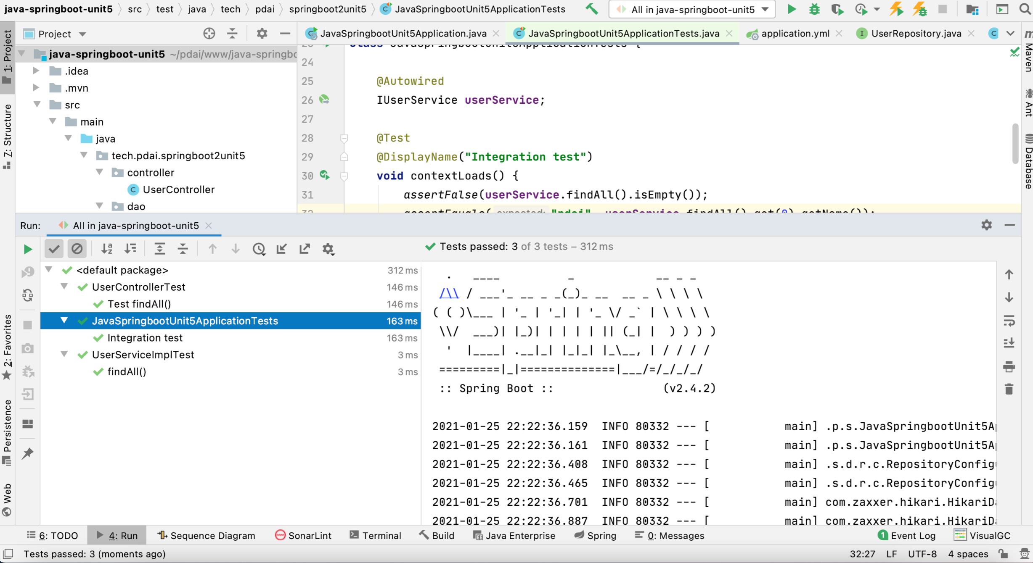
Task: Open the VisualGC tool window
Action: coord(982,535)
